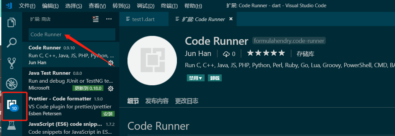Select JavaScript (ES6) code snippets entry

click(71, 127)
